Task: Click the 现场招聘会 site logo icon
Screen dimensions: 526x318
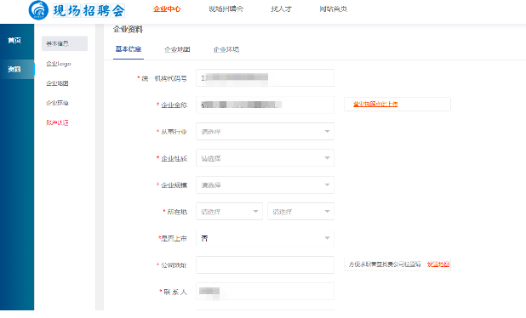Action: point(38,10)
